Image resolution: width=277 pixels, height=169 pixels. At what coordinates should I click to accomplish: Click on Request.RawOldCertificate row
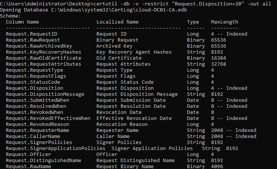coord(116,58)
